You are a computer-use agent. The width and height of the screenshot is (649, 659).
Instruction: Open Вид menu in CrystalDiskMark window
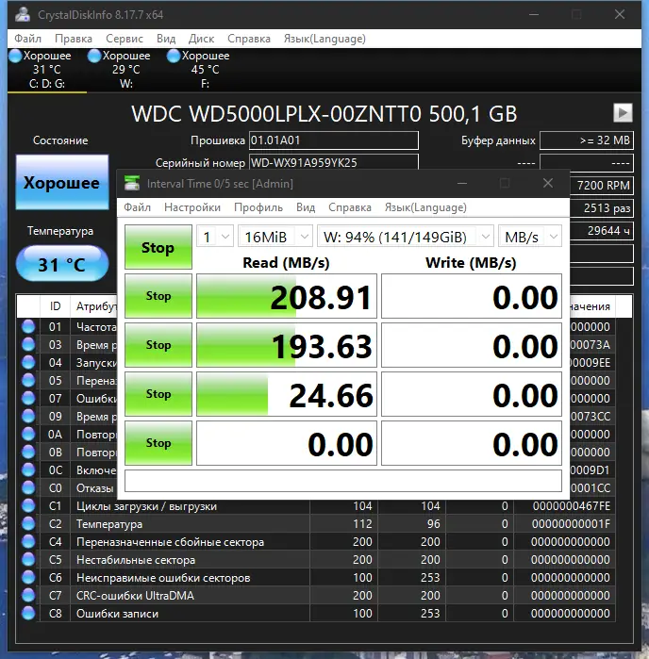point(306,207)
